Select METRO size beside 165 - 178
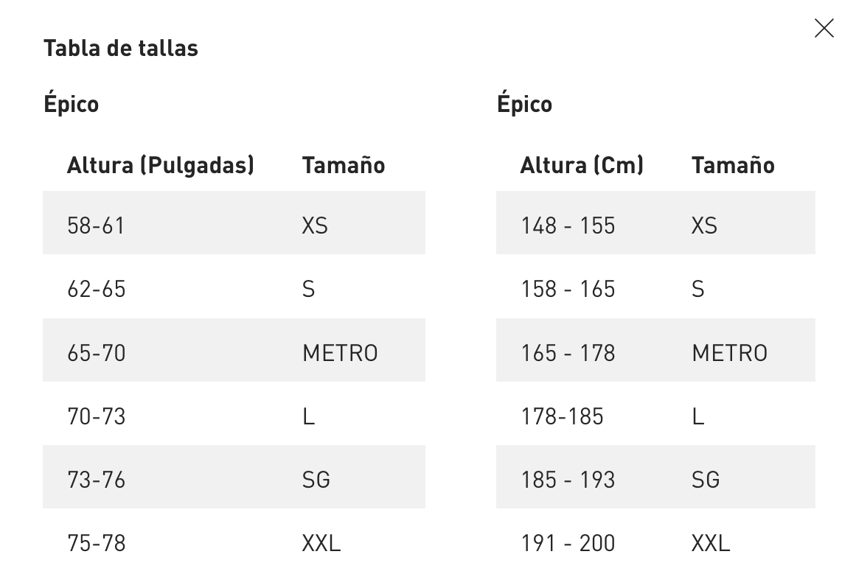The height and width of the screenshot is (585, 842). coord(729,353)
